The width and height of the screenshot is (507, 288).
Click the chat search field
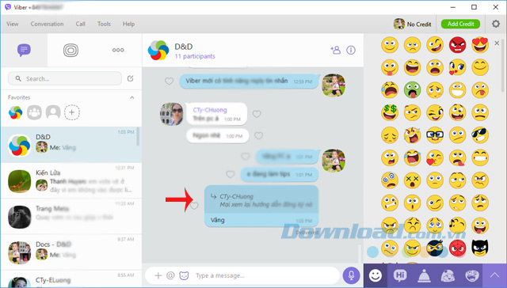[x=65, y=78]
